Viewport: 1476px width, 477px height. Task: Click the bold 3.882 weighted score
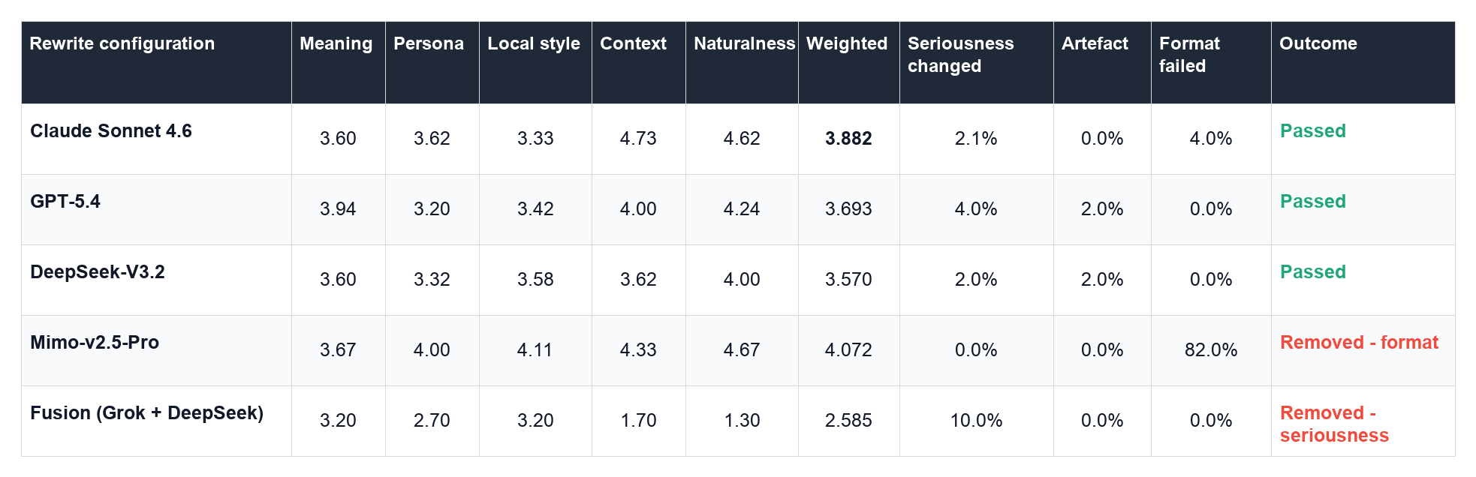click(x=848, y=139)
